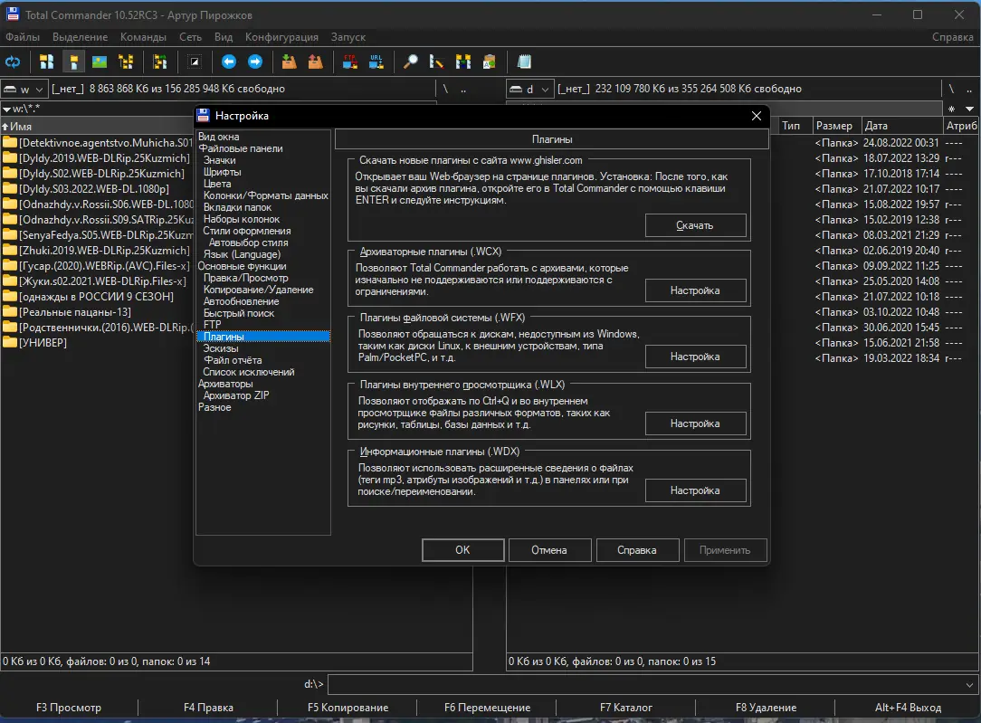The height and width of the screenshot is (723, 981).
Task: Click the Скачать button for plugins
Action: pyautogui.click(x=695, y=225)
